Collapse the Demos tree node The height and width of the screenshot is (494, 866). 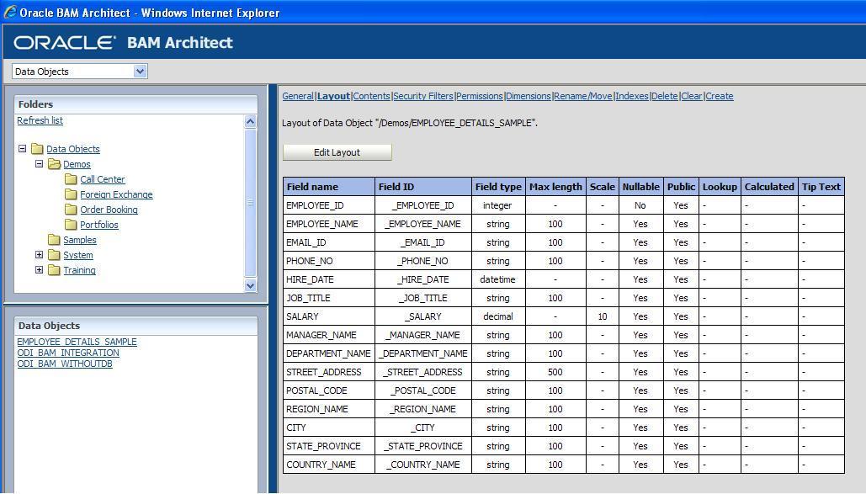39,164
